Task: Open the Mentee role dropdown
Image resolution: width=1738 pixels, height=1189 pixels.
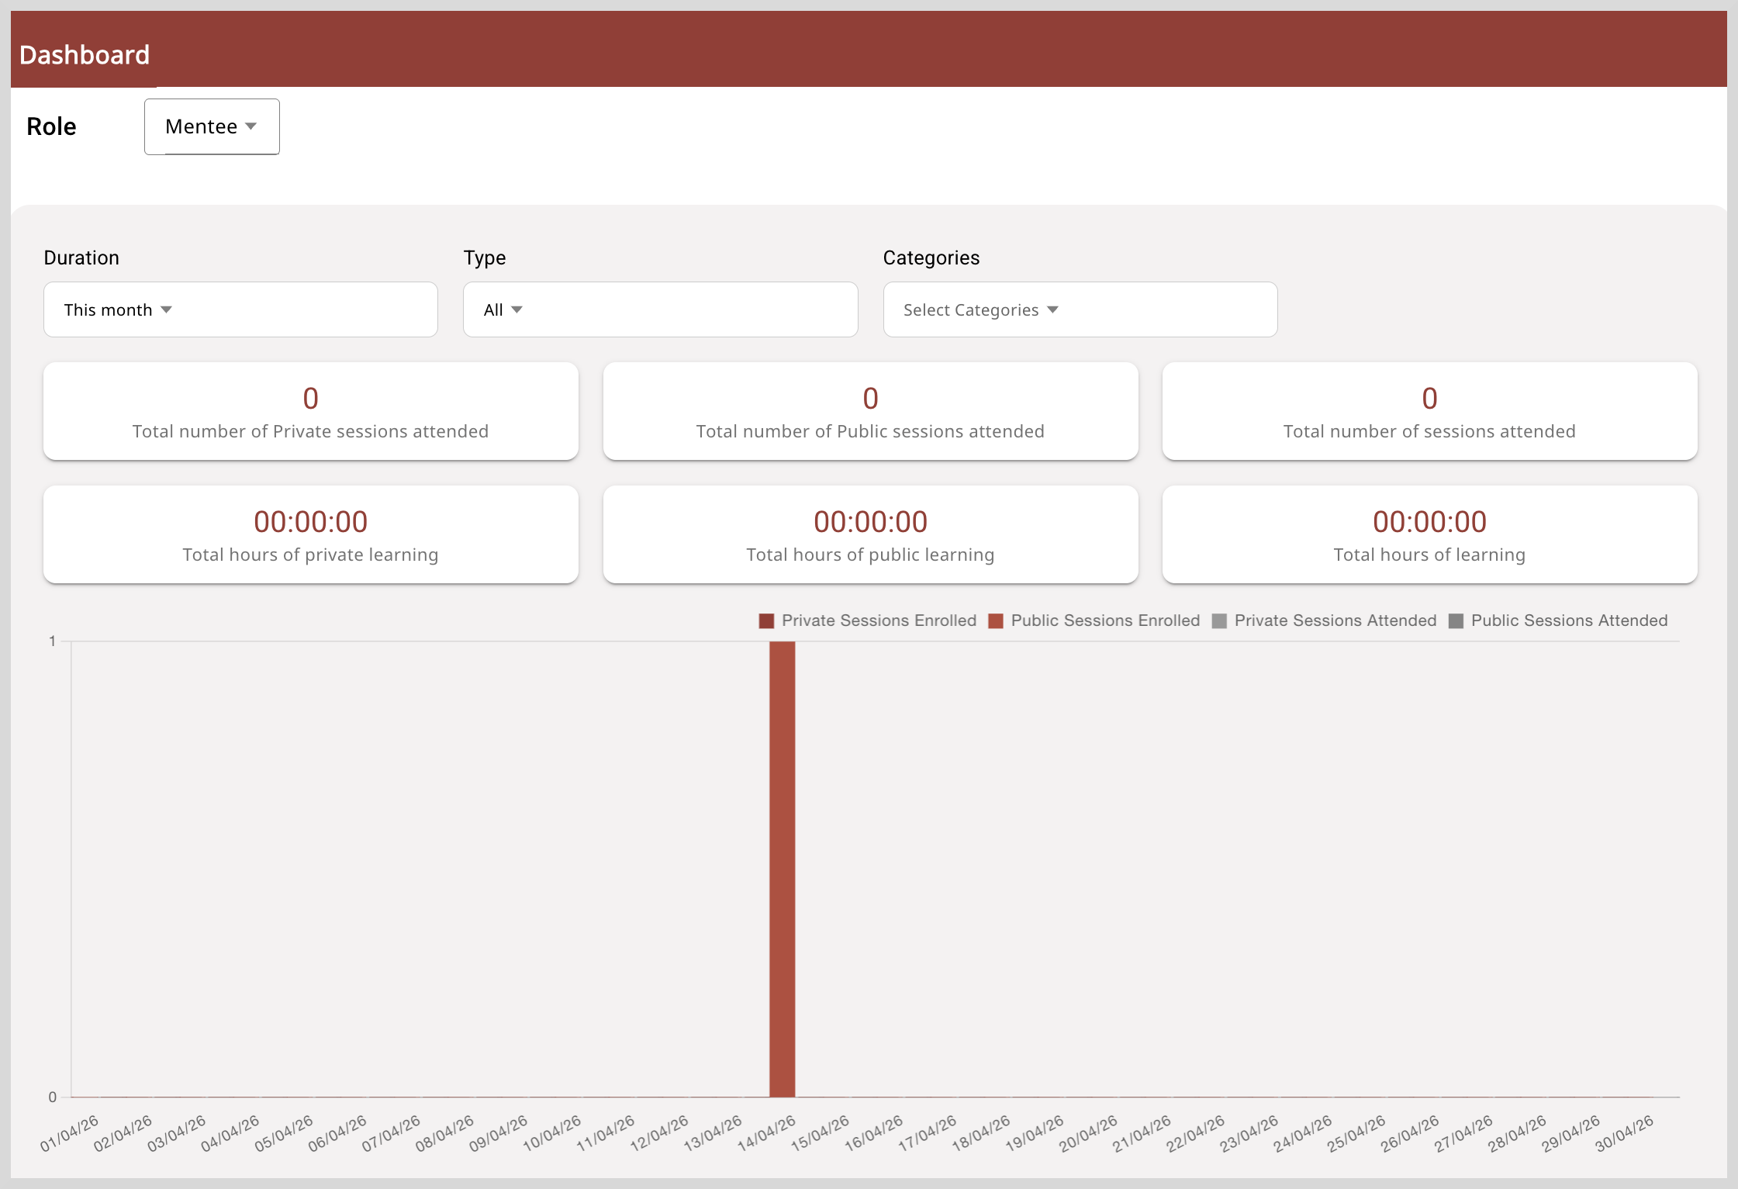Action: pyautogui.click(x=212, y=126)
